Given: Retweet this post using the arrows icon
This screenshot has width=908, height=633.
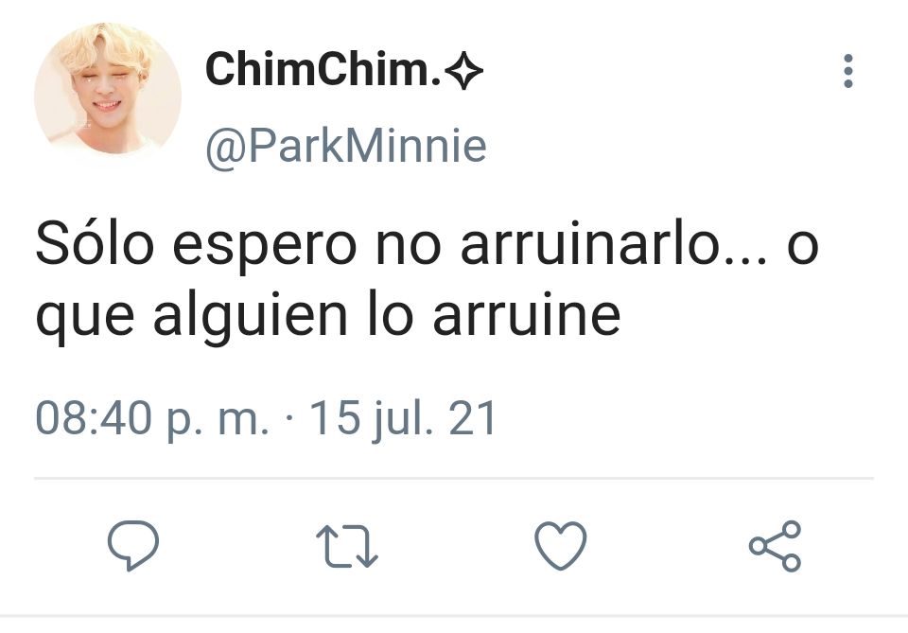Looking at the screenshot, I should coord(347,546).
